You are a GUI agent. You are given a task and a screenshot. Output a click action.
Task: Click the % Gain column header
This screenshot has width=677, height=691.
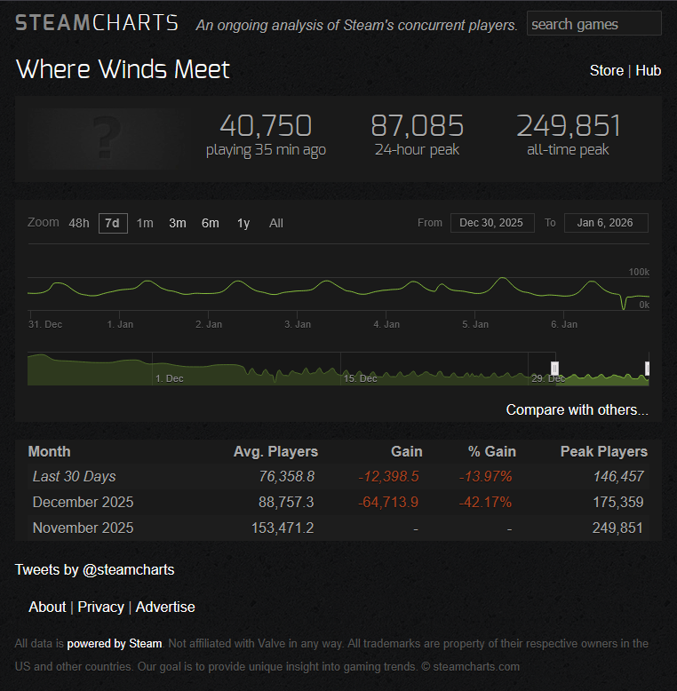pyautogui.click(x=492, y=452)
